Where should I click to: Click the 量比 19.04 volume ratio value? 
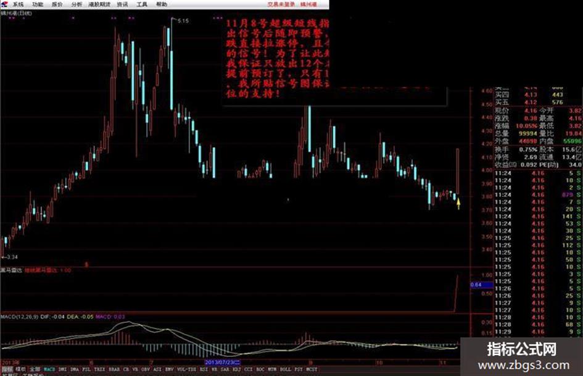[x=574, y=133]
